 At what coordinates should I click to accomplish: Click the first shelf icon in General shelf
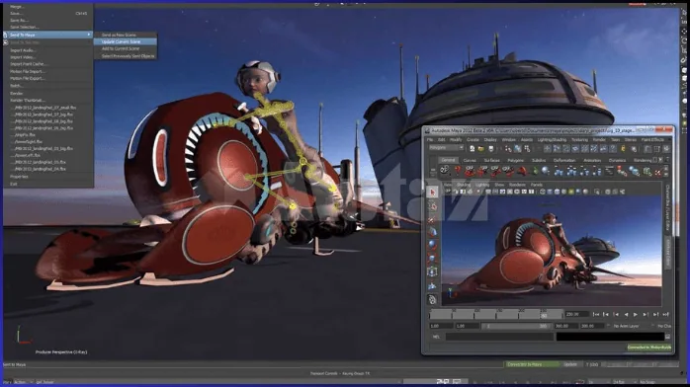pos(445,171)
